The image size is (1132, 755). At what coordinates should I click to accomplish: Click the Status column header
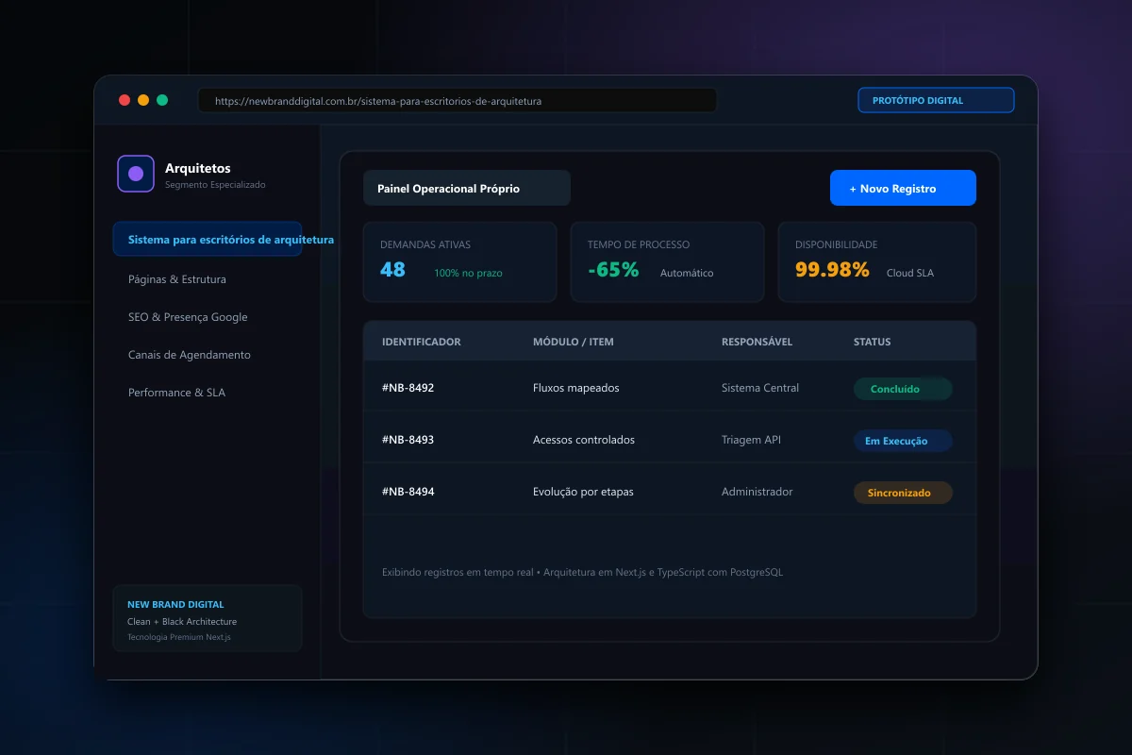pos(873,342)
